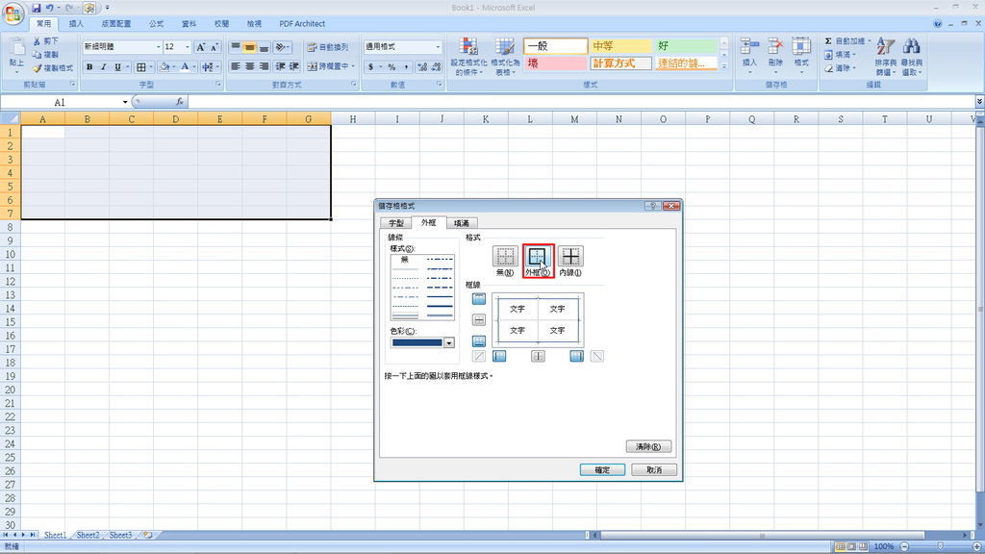Toggle diagonal-up border button

click(x=479, y=356)
